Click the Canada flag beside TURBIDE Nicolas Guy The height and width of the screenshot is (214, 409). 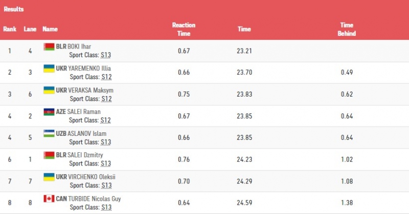click(x=49, y=198)
